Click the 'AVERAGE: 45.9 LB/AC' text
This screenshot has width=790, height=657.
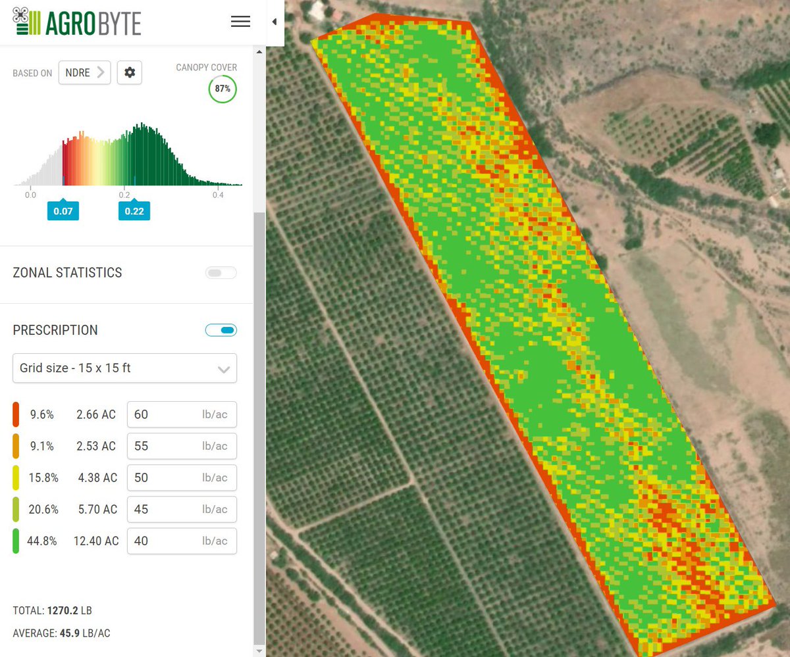click(x=62, y=633)
